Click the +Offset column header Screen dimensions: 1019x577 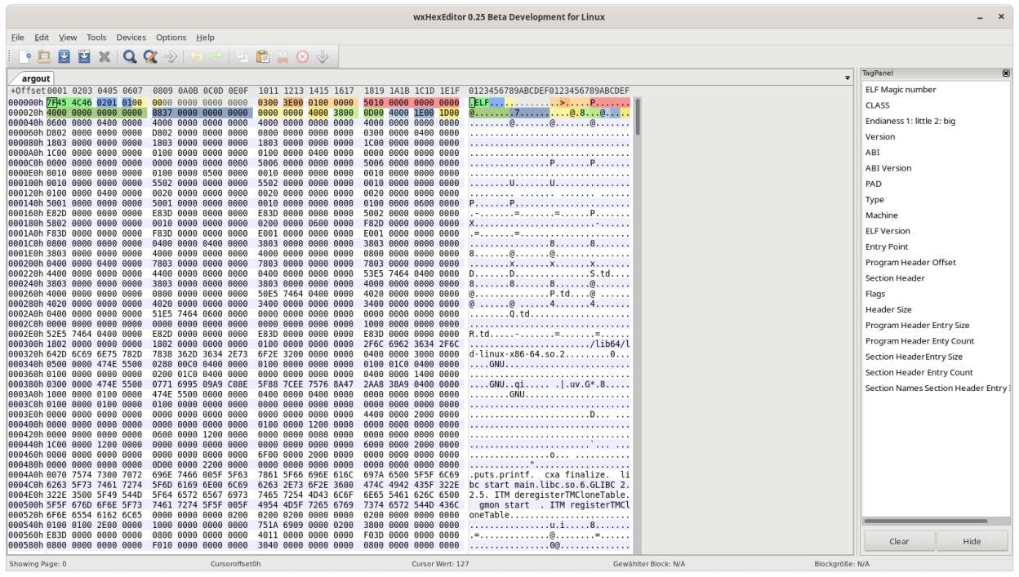tap(27, 90)
